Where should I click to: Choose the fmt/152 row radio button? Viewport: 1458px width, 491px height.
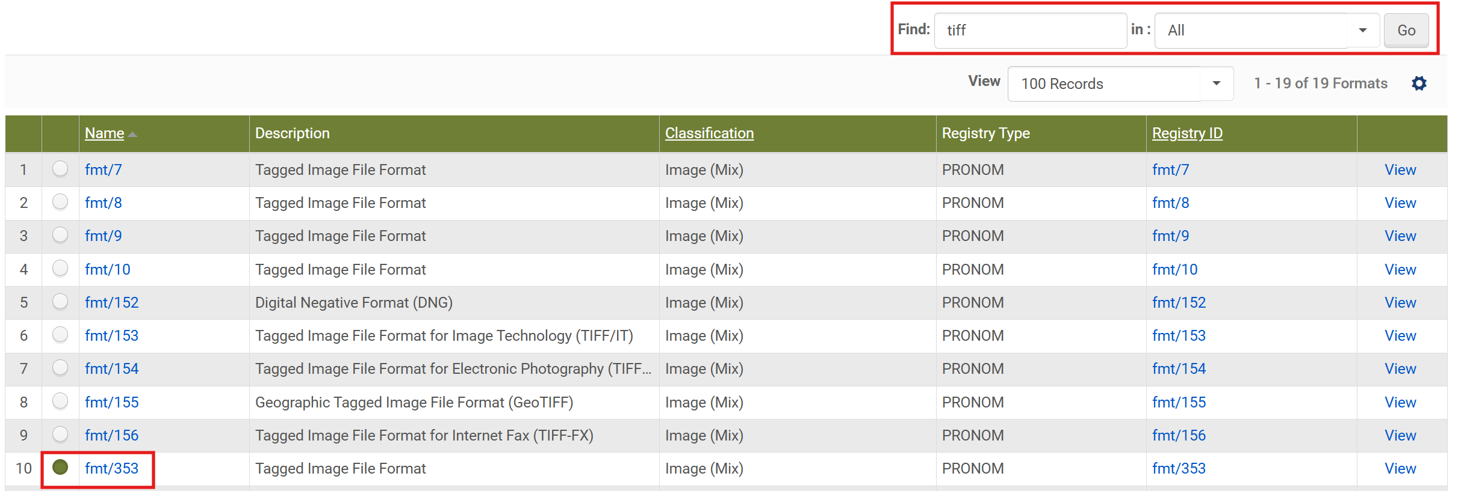pyautogui.click(x=60, y=302)
